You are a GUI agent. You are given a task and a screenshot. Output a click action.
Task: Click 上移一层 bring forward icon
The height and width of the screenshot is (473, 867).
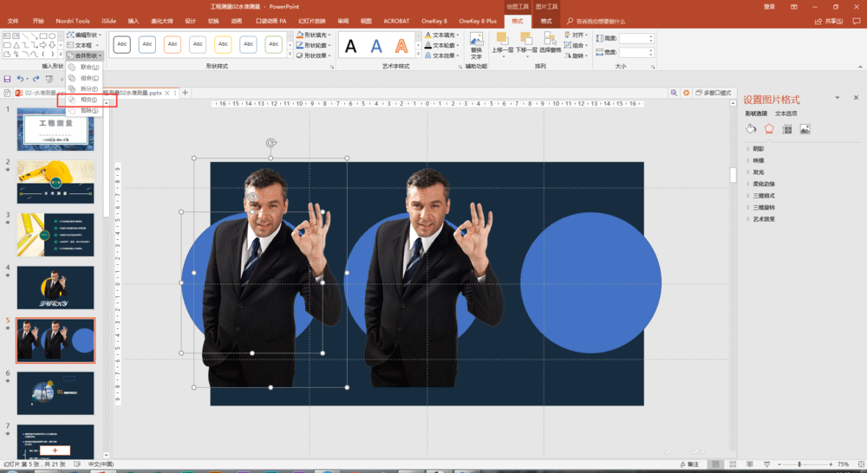(x=502, y=42)
